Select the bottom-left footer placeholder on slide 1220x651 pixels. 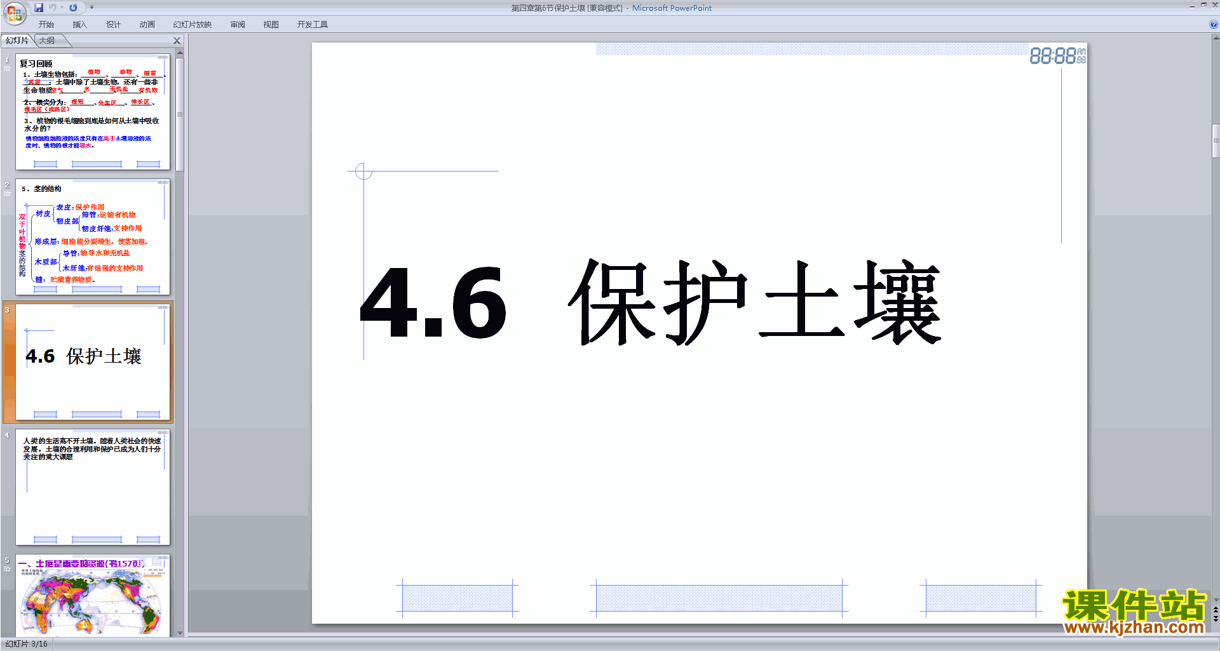457,598
